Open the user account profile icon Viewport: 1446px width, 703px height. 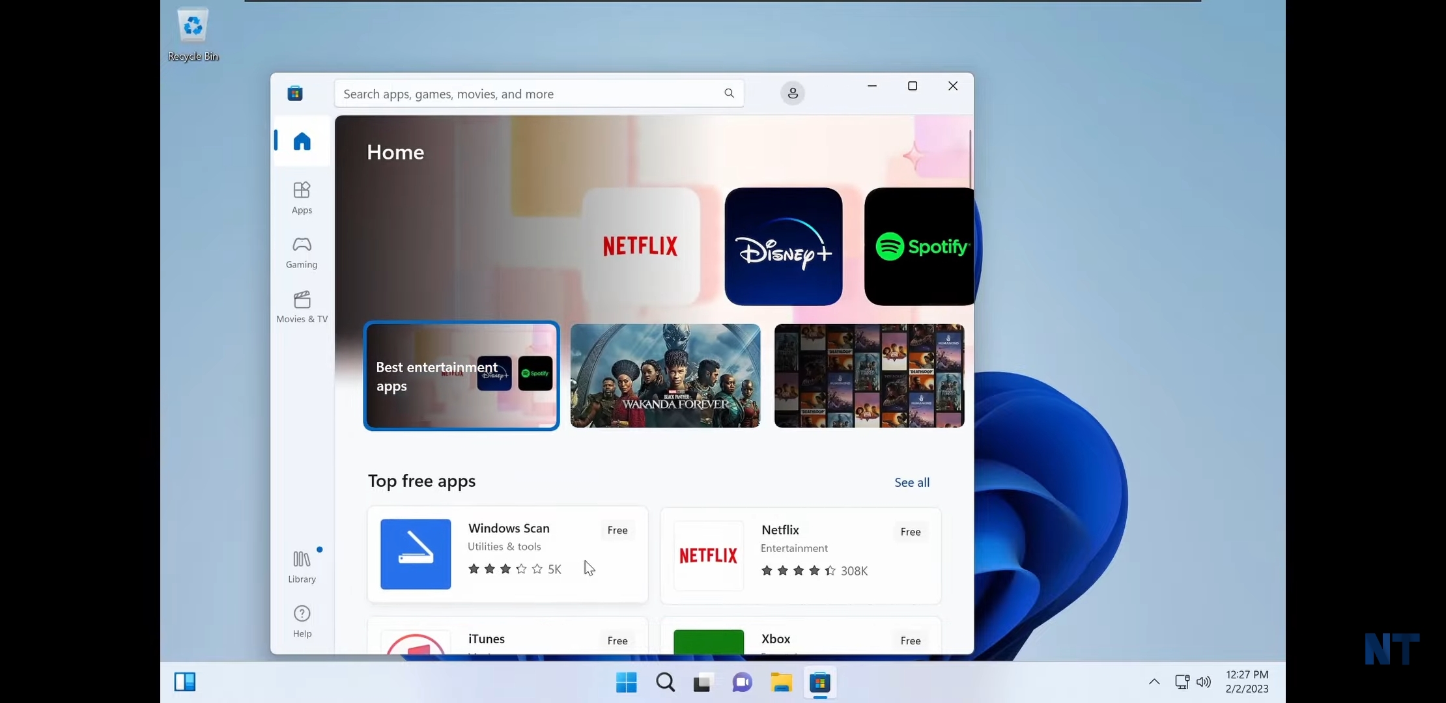(x=793, y=93)
